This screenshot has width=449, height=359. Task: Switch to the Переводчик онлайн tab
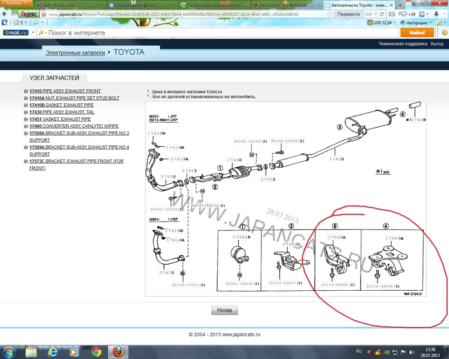click(215, 5)
